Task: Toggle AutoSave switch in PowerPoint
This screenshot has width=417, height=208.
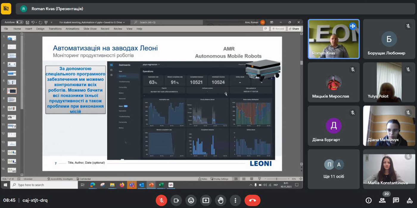Action: pyautogui.click(x=19, y=22)
